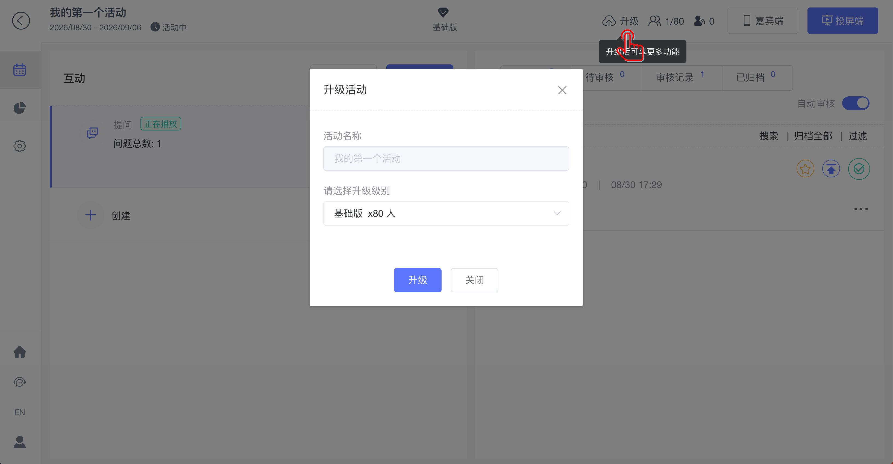The height and width of the screenshot is (464, 893).
Task: Open the settings gear sidebar icon
Action: coord(20,146)
